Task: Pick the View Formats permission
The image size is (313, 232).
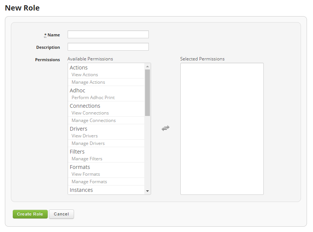Action: click(86, 174)
